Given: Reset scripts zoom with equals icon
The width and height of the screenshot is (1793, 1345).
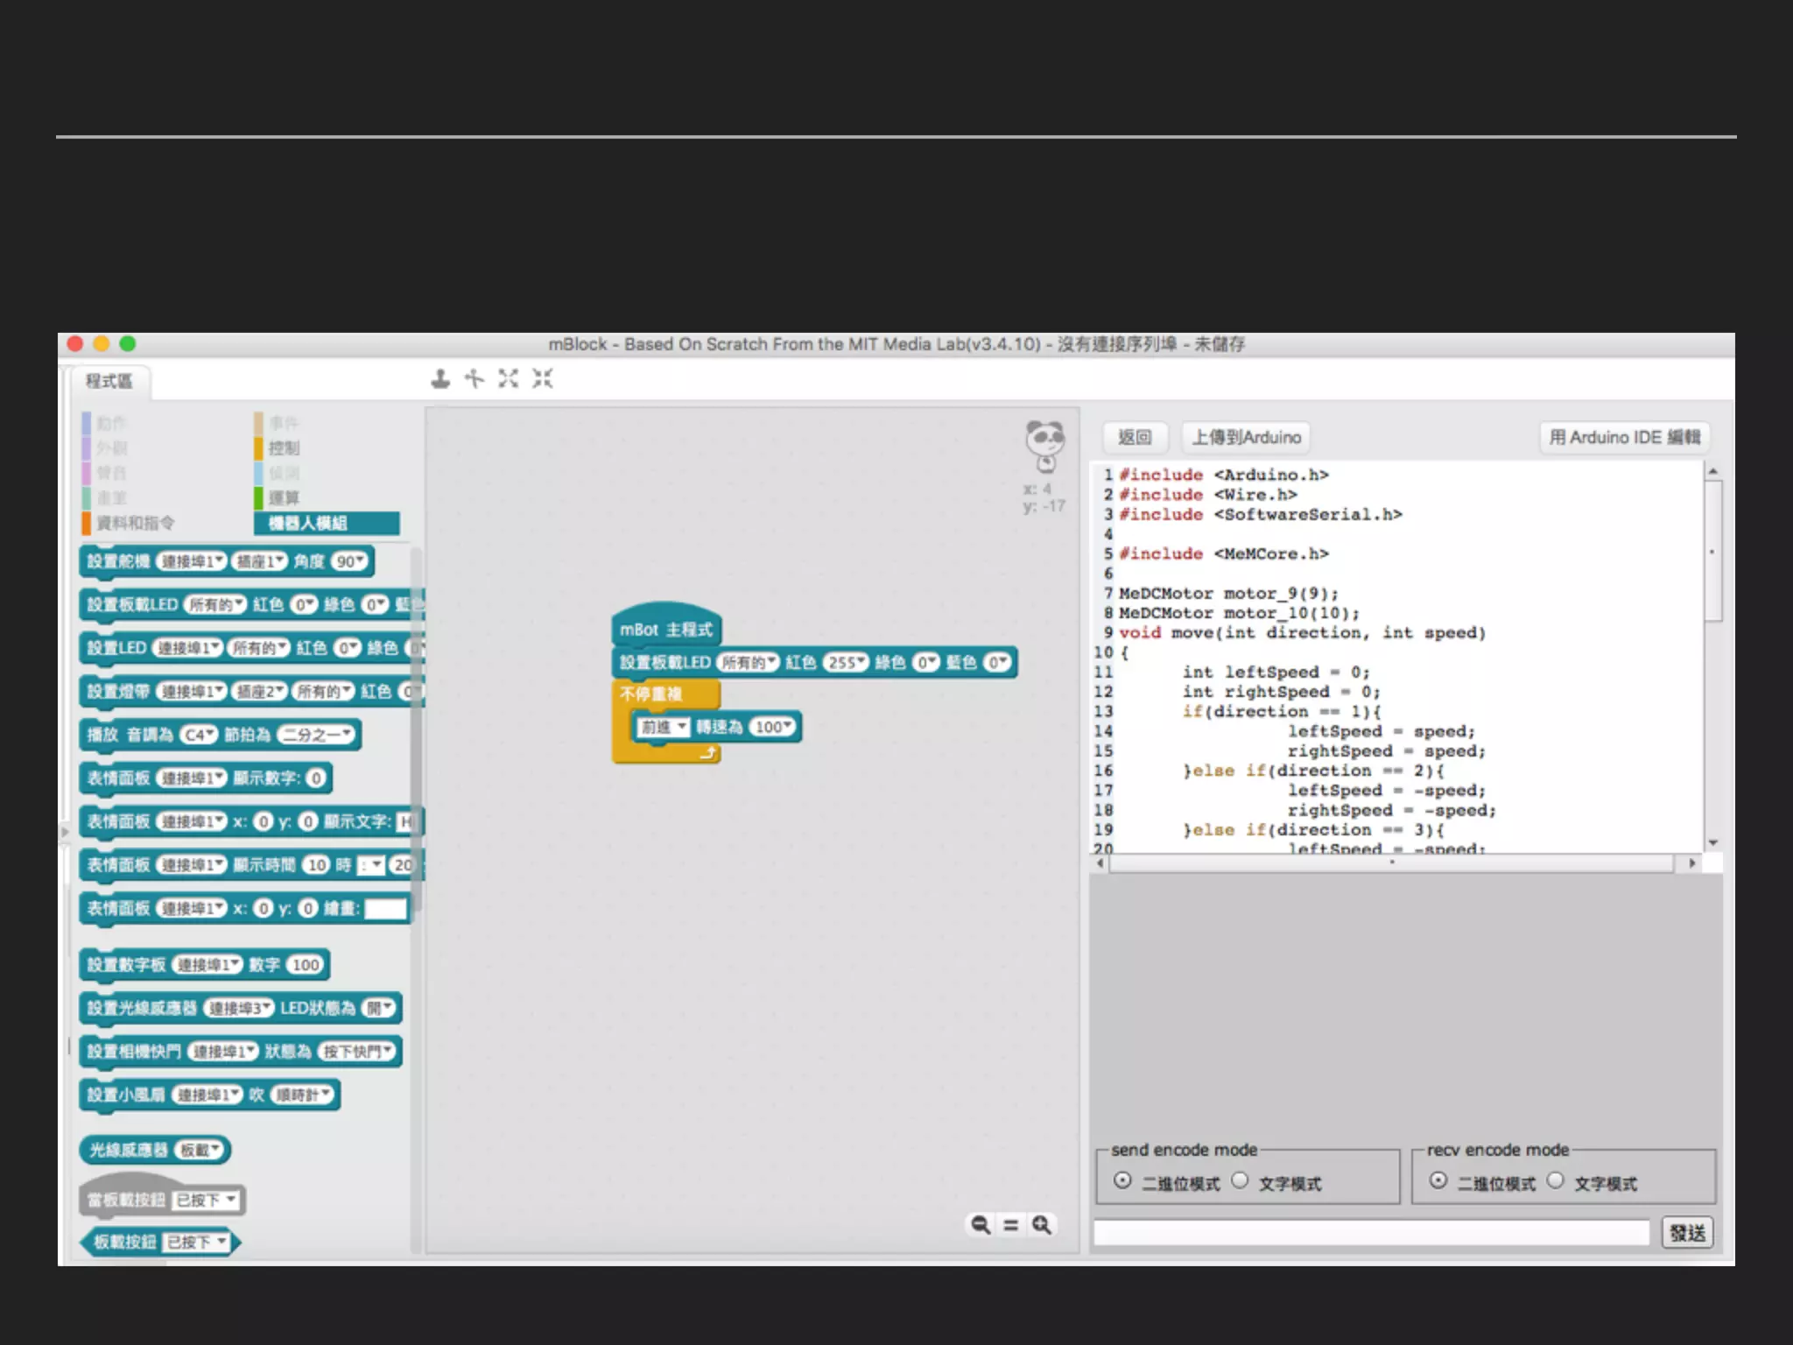Looking at the screenshot, I should pyautogui.click(x=1010, y=1224).
